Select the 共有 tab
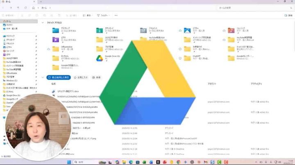 (x=96, y=77)
